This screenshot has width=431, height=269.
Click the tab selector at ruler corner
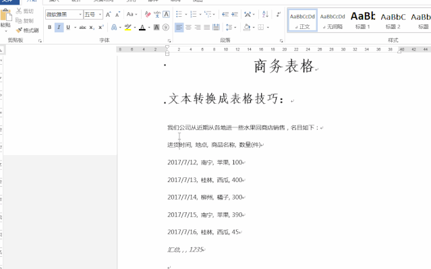1,50
